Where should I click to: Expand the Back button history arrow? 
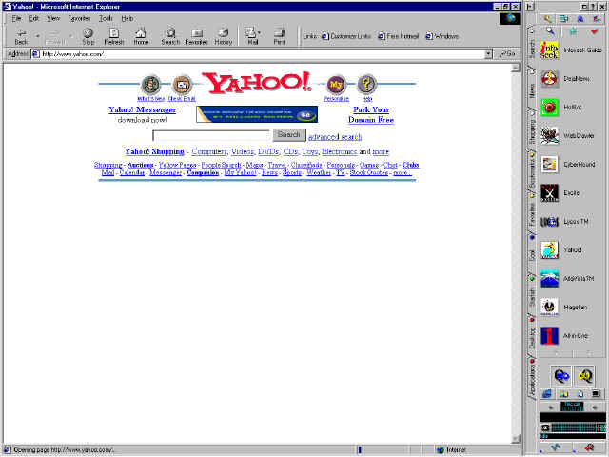(37, 36)
